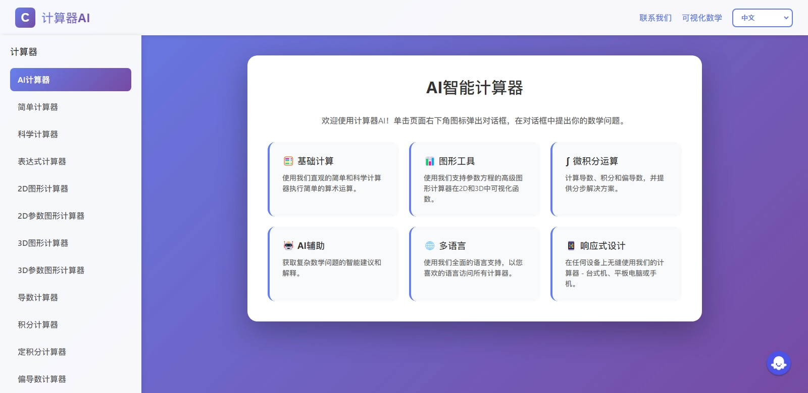808x393 pixels.
Task: Visit the 可视化数学 link
Action: (x=702, y=18)
